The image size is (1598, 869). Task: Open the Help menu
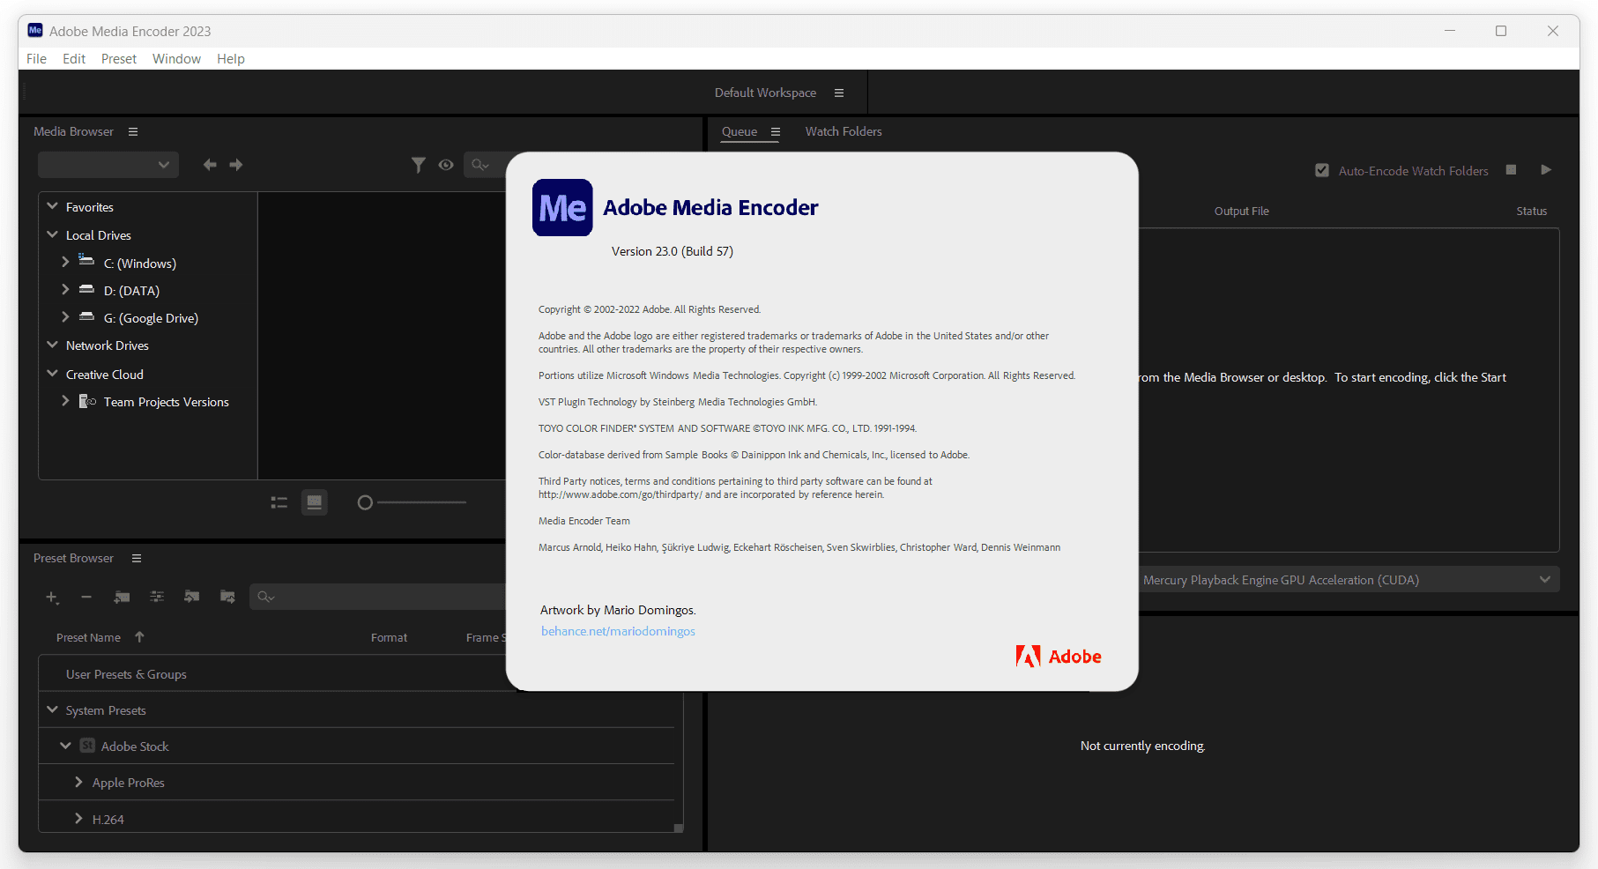point(231,59)
